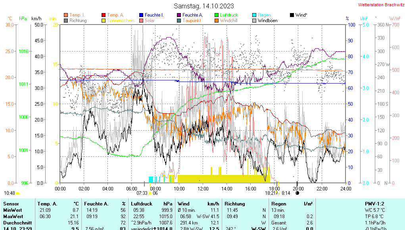405x230 pixels.
Task: Click the Wetterstation Brachwitz label
Action: pyautogui.click(x=380, y=5)
